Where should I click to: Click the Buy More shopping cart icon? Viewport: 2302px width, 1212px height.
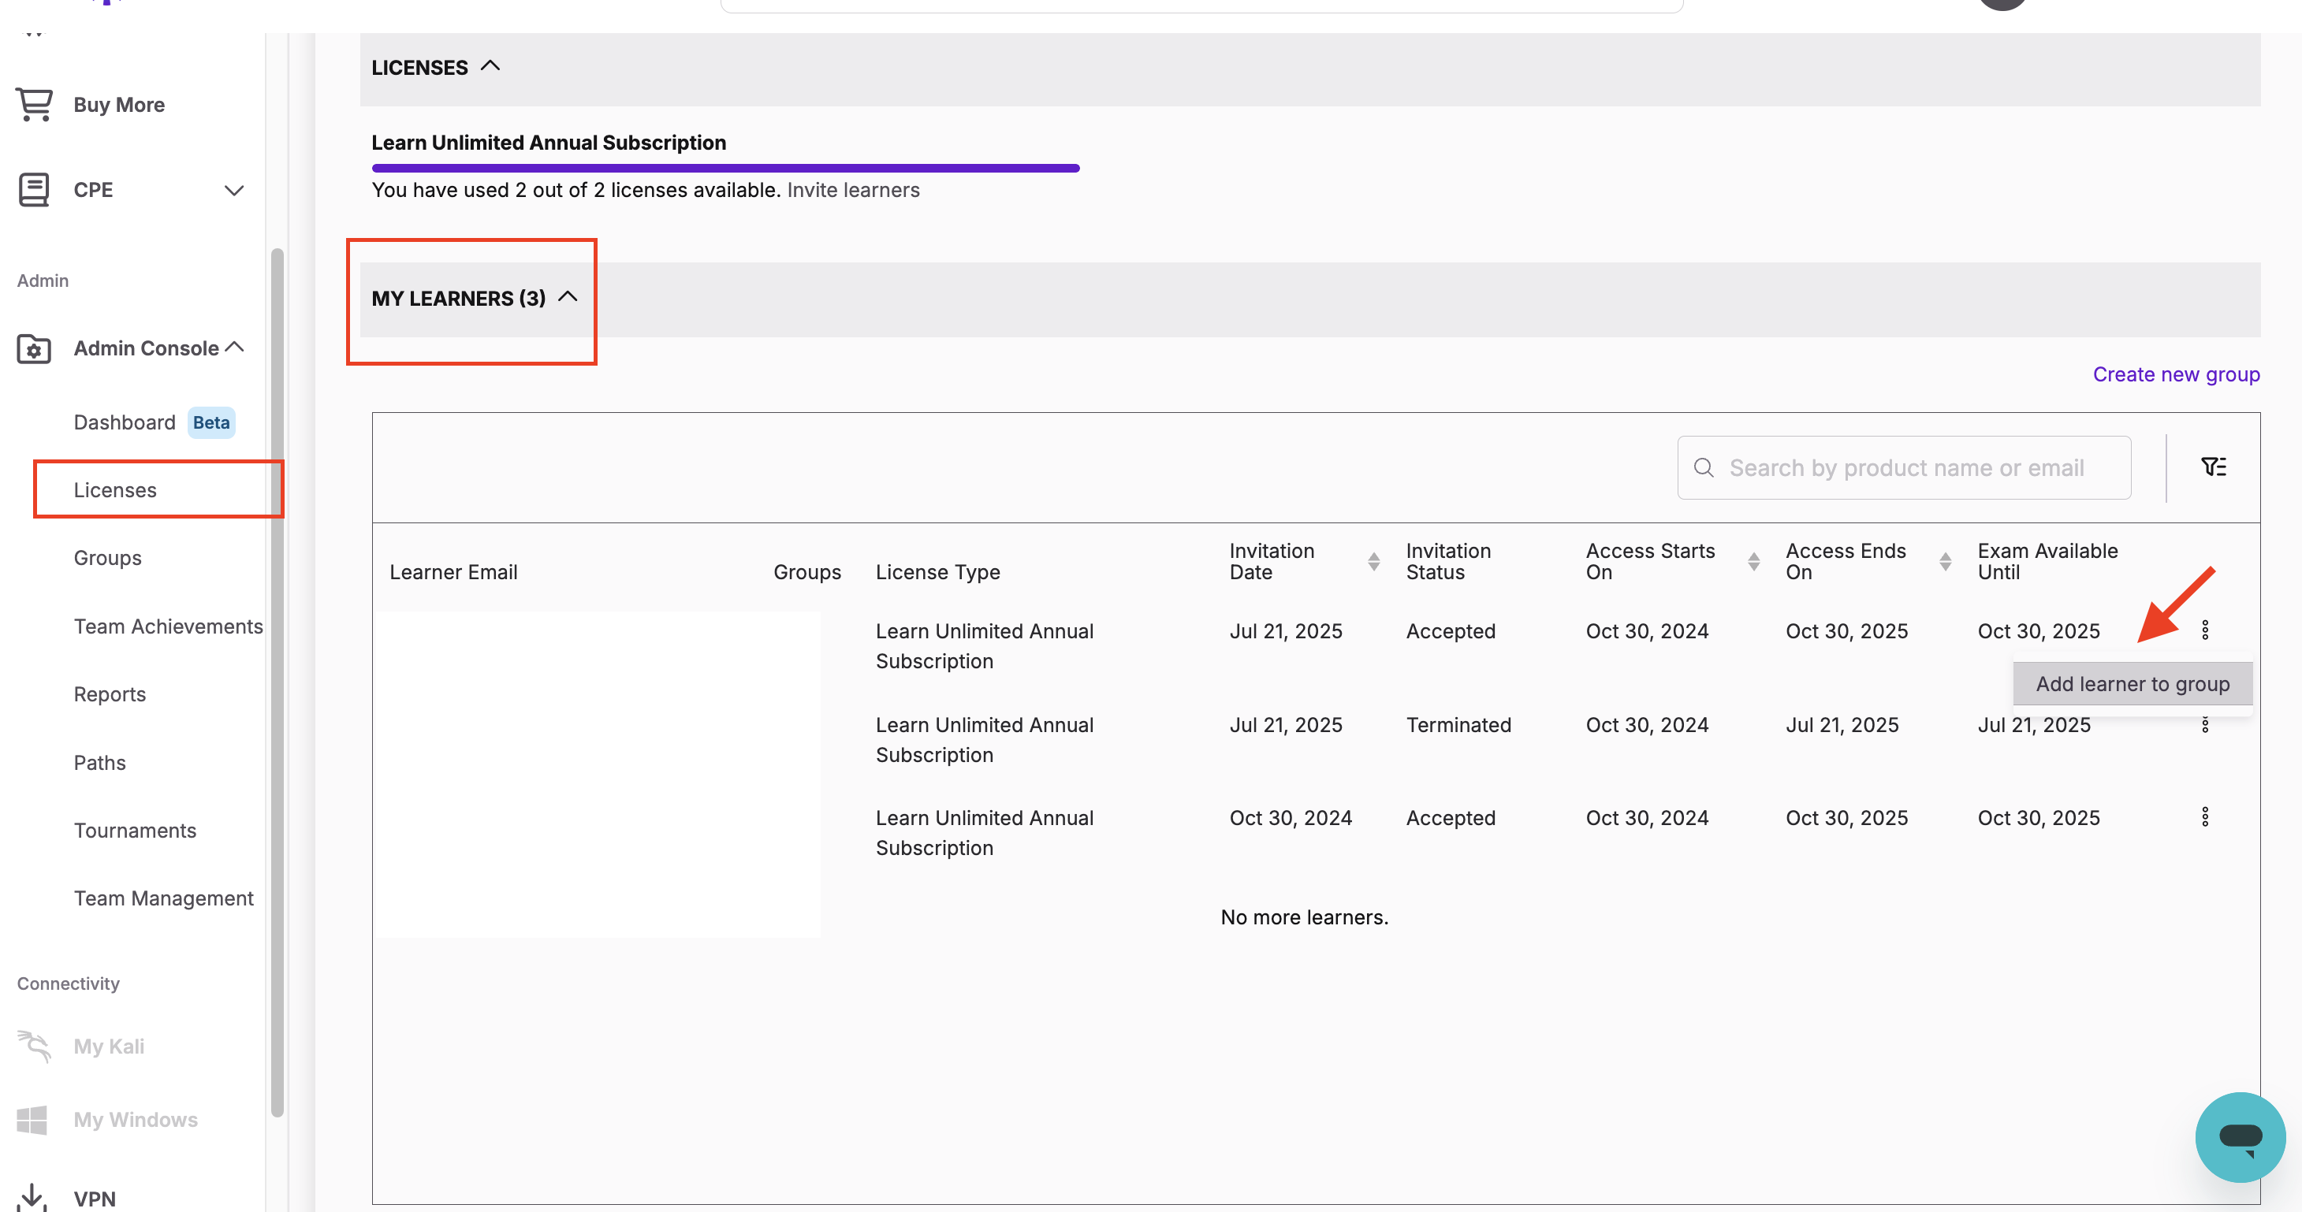(x=34, y=105)
